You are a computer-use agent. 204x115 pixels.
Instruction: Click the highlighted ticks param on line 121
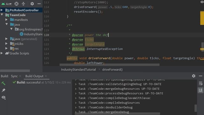point(89,40)
